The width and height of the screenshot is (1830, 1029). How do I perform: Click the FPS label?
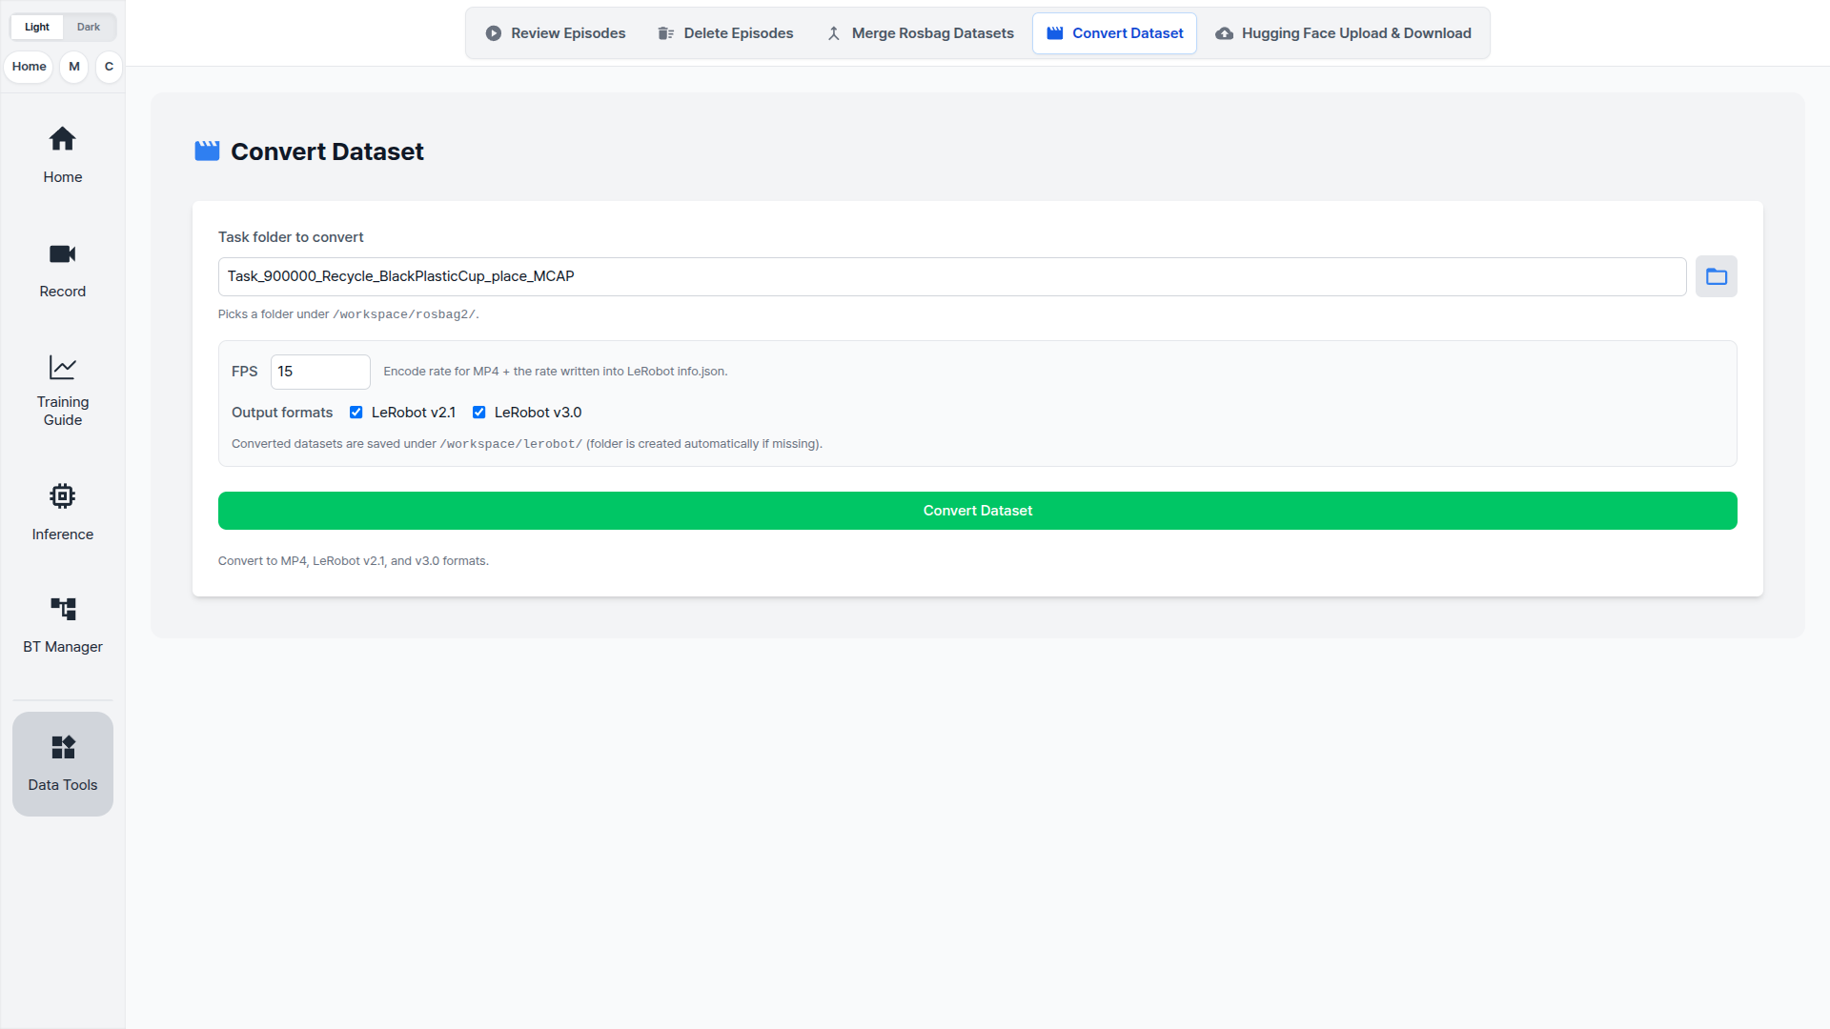245,372
